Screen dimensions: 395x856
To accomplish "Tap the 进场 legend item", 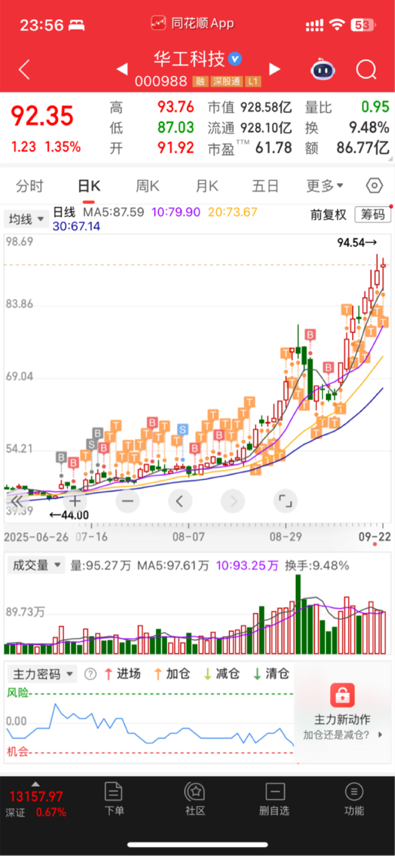I will pyautogui.click(x=122, y=674).
